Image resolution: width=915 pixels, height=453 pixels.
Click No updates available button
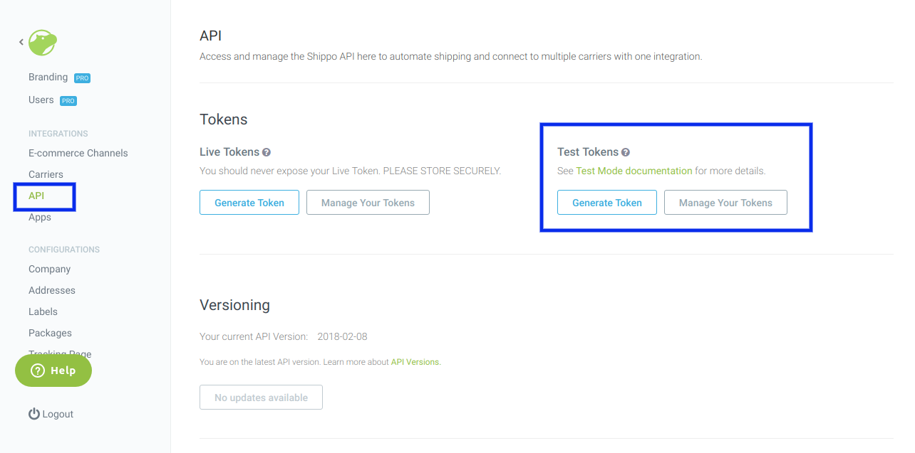click(x=261, y=397)
